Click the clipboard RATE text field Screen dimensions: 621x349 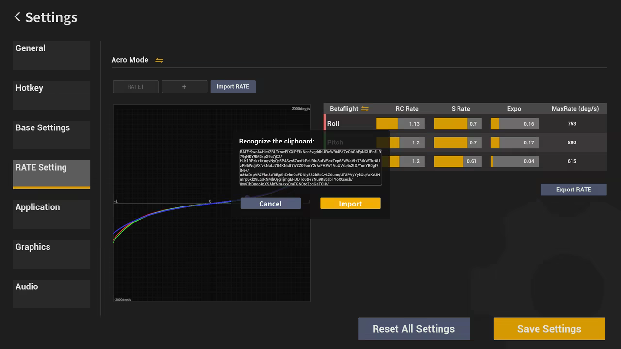(310, 167)
